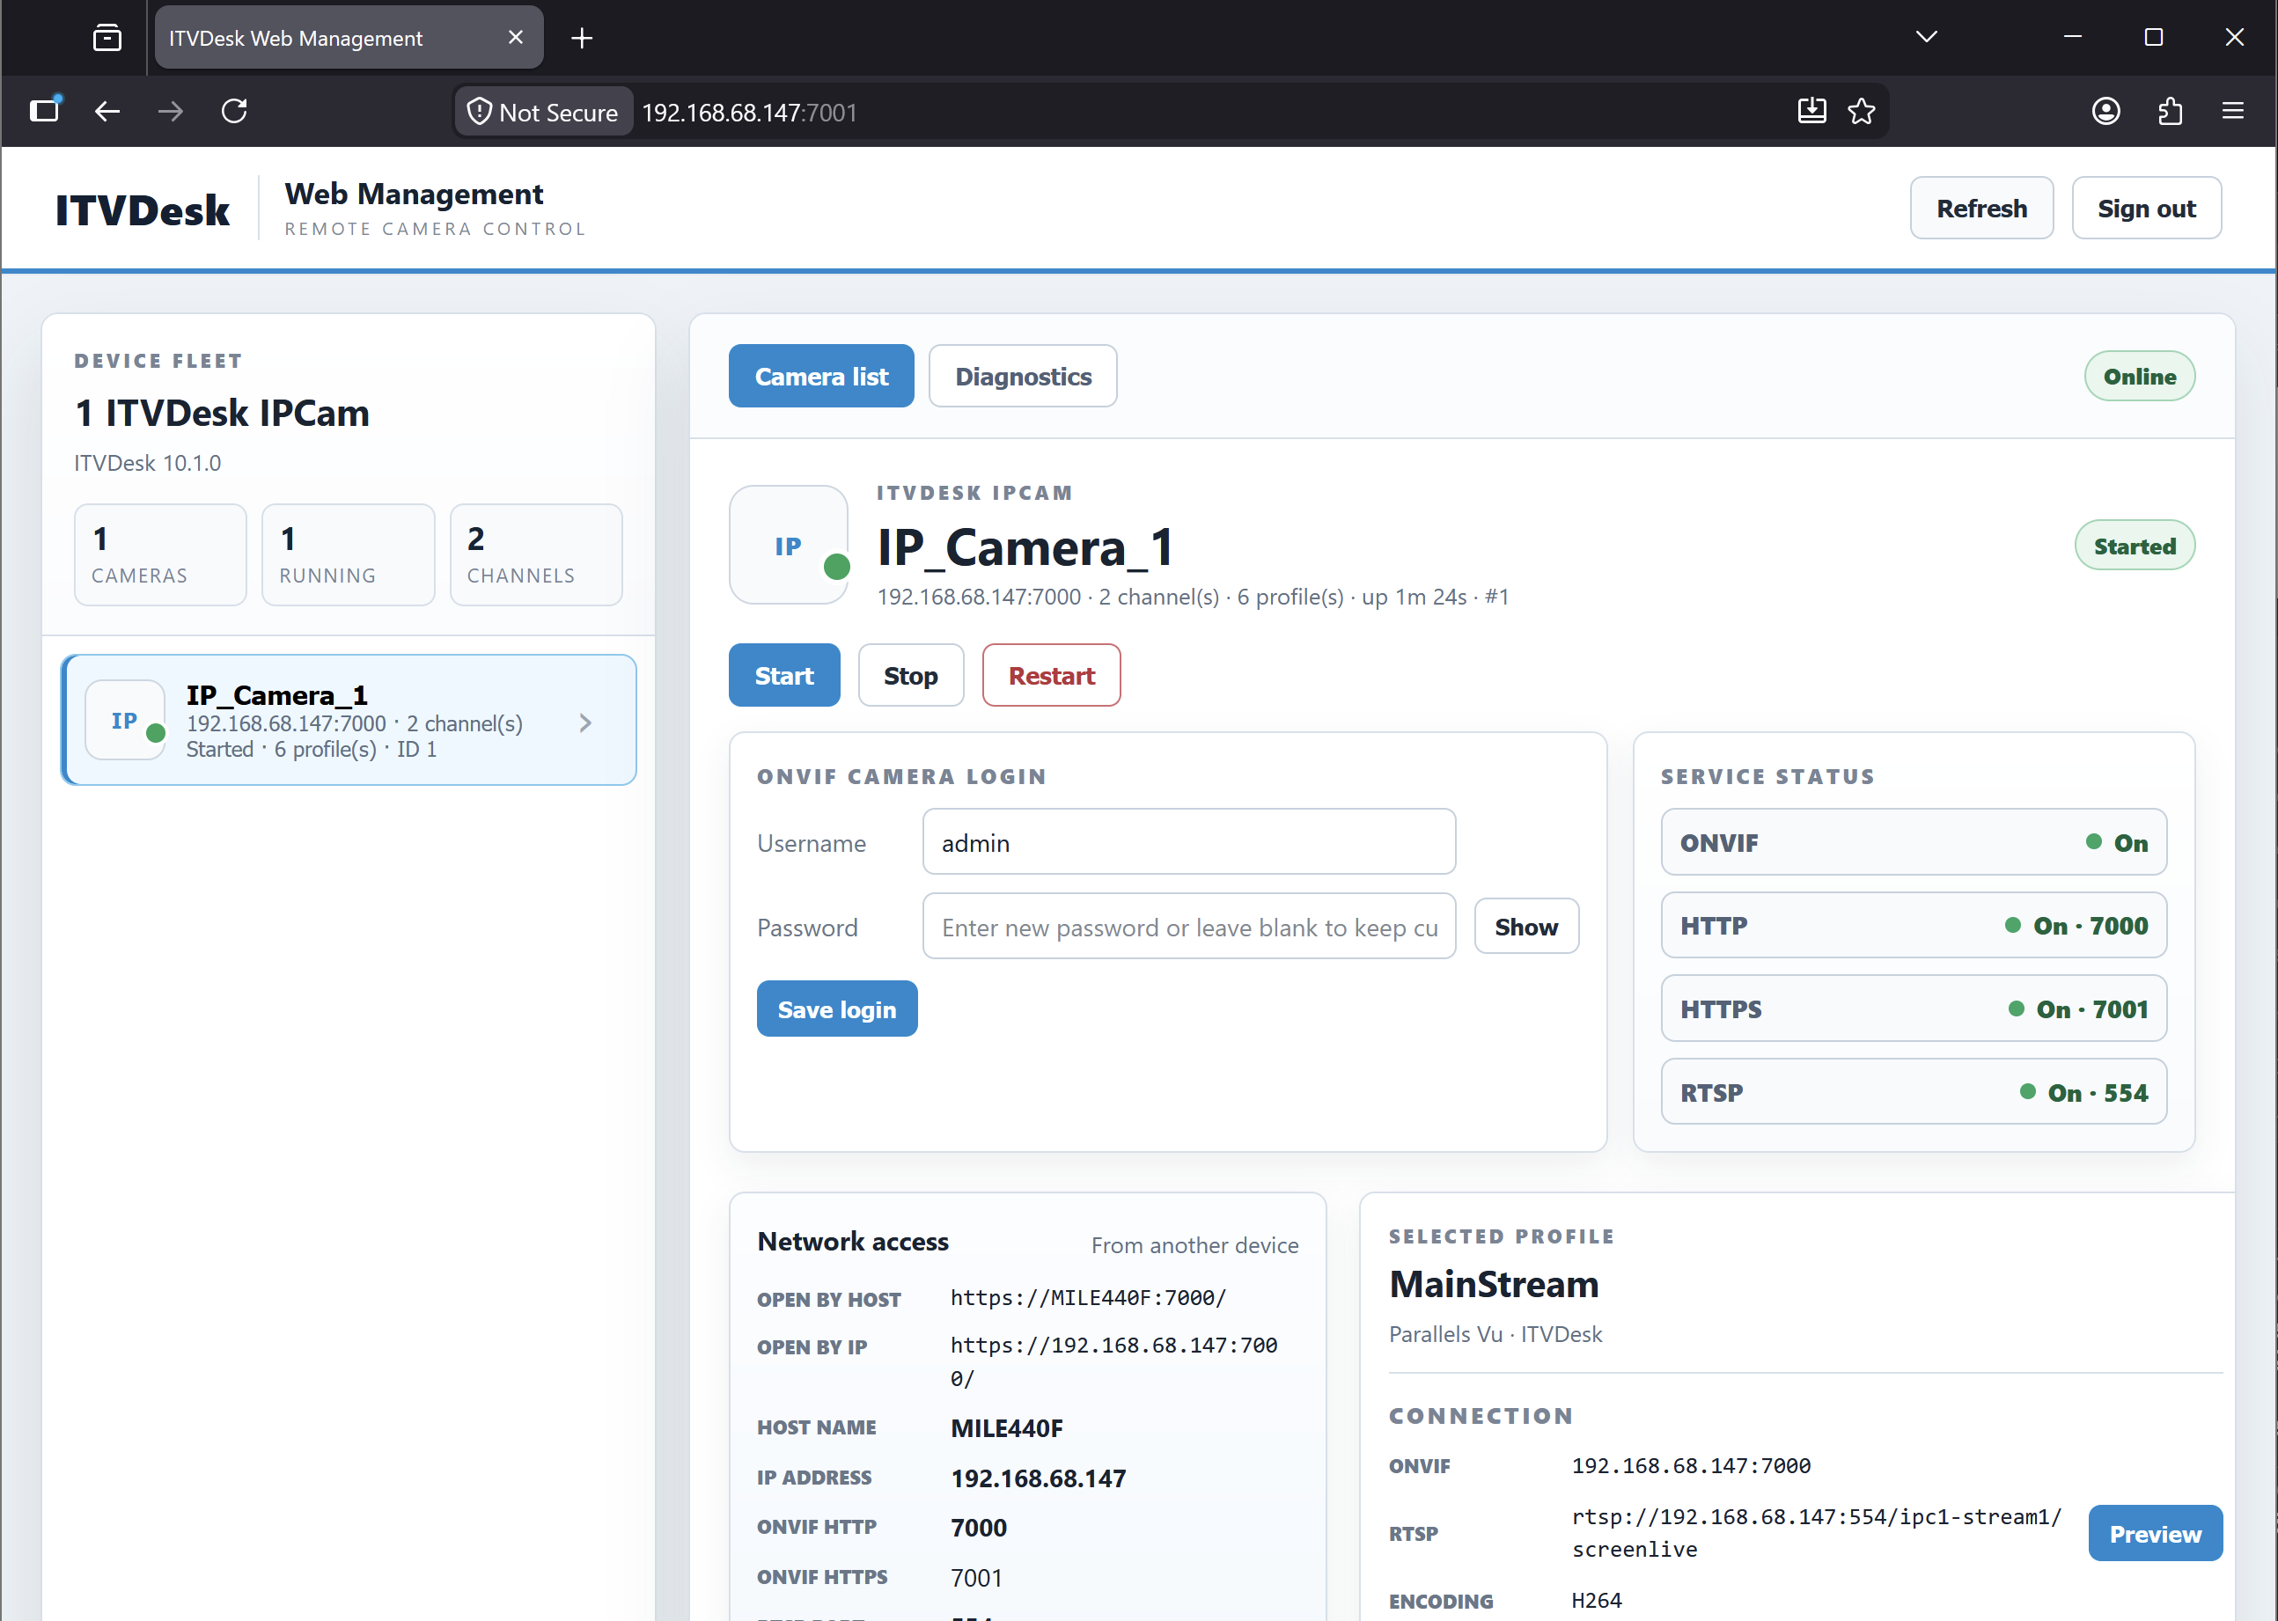Viewport: 2278px width, 1621px height.
Task: Click the Refresh button
Action: 1981,209
